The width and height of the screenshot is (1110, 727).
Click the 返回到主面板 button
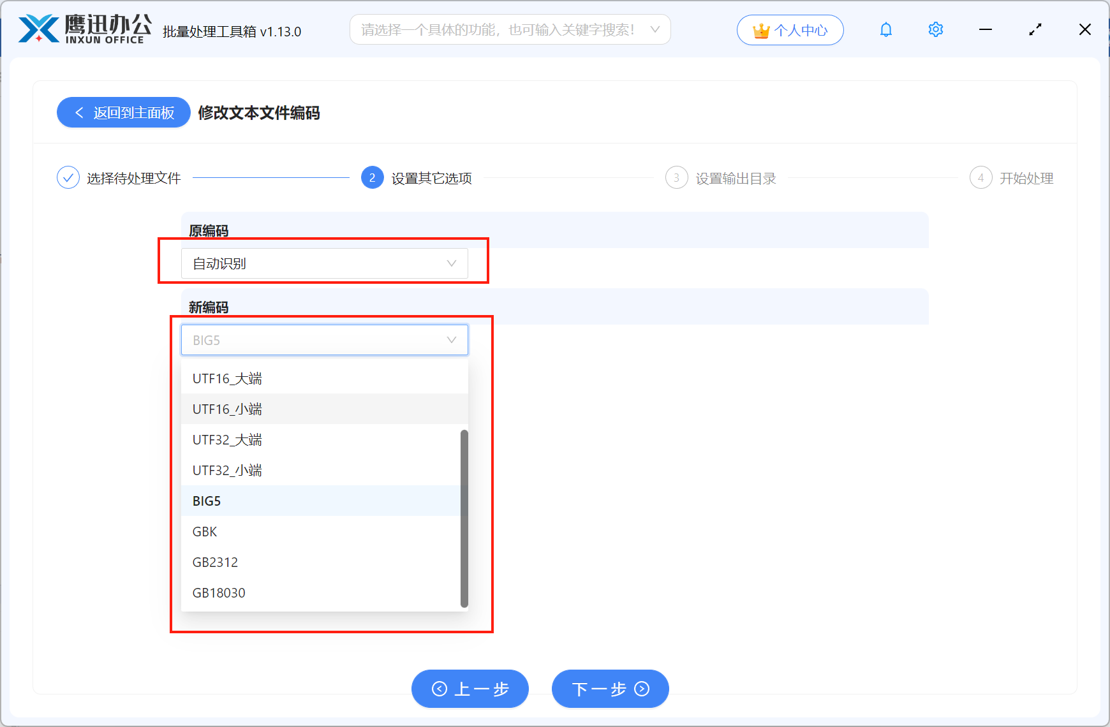tap(123, 112)
